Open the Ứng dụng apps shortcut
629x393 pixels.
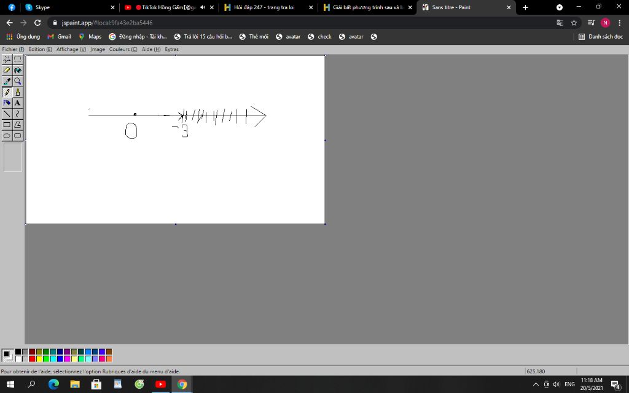(x=23, y=36)
